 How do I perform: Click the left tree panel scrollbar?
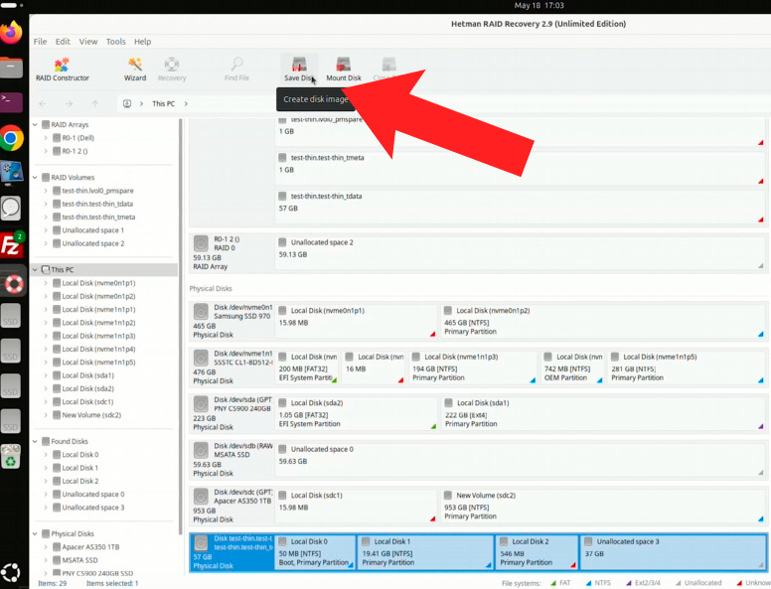point(181,325)
